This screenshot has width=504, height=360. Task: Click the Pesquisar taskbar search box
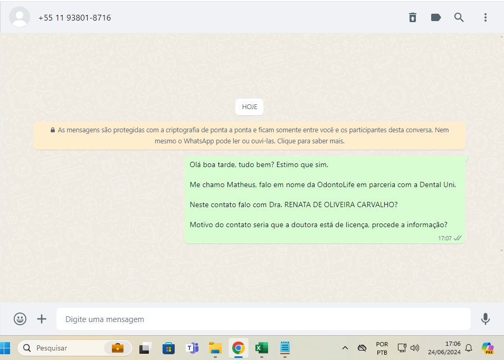coord(74,348)
